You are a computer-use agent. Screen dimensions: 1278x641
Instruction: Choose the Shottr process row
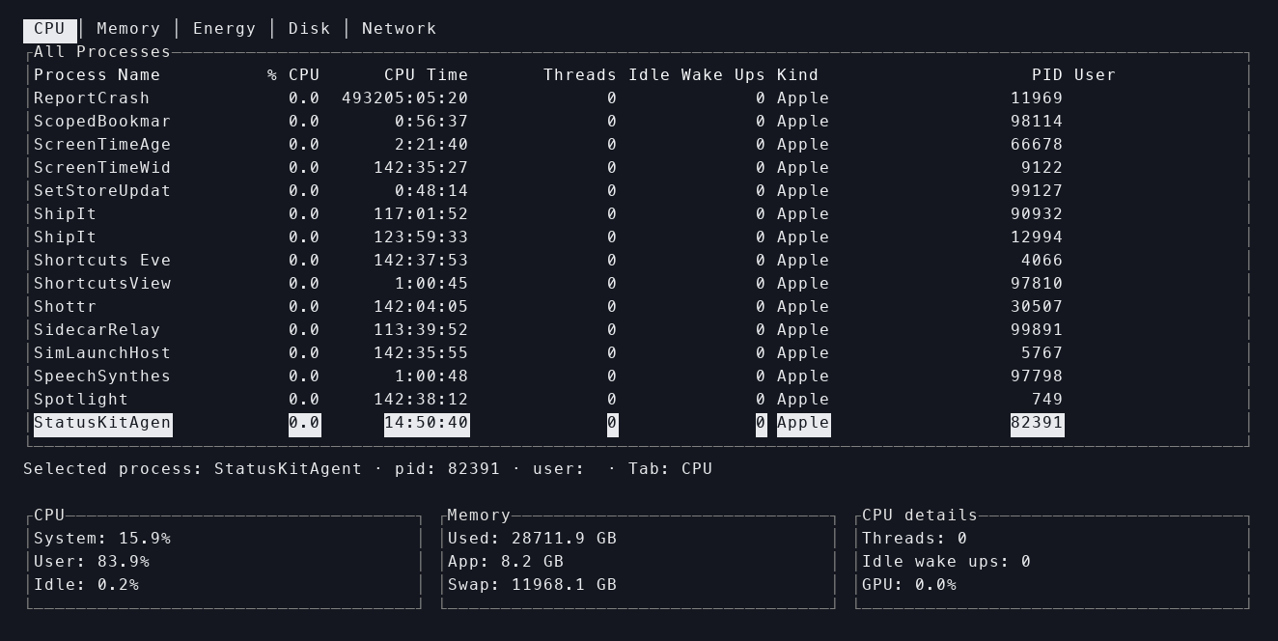[66, 307]
